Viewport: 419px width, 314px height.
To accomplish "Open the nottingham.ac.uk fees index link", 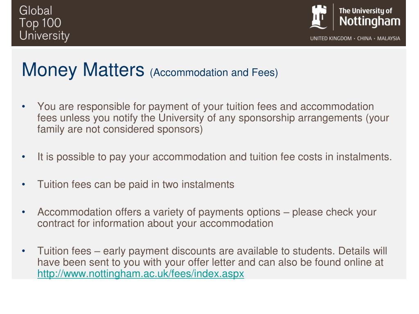I will tap(141, 274).
